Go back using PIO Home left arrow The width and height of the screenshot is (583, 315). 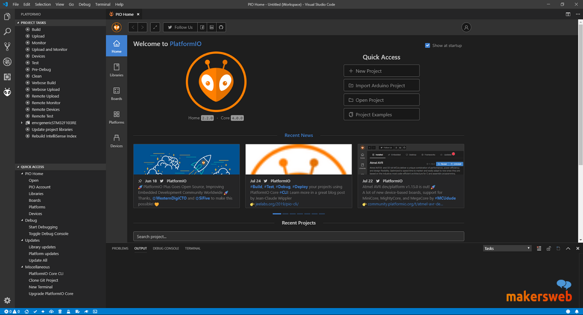[133, 27]
